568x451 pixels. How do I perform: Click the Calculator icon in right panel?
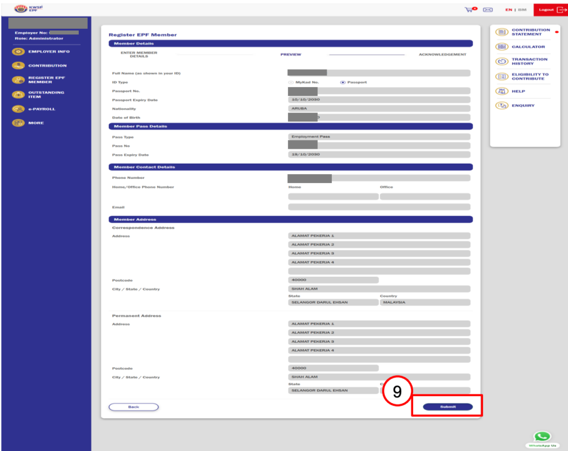point(502,47)
